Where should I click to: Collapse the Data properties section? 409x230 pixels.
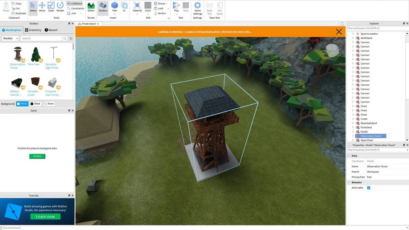pos(349,156)
